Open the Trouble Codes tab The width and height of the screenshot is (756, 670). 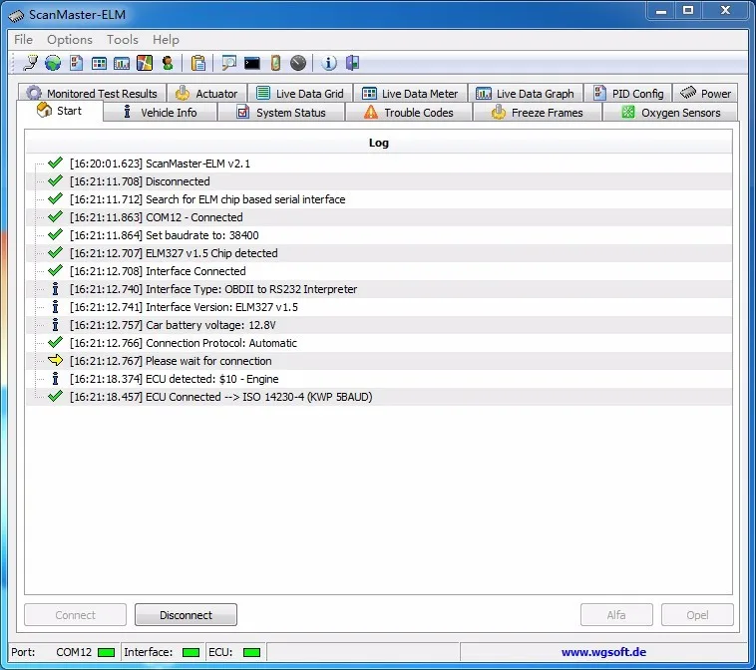click(409, 113)
